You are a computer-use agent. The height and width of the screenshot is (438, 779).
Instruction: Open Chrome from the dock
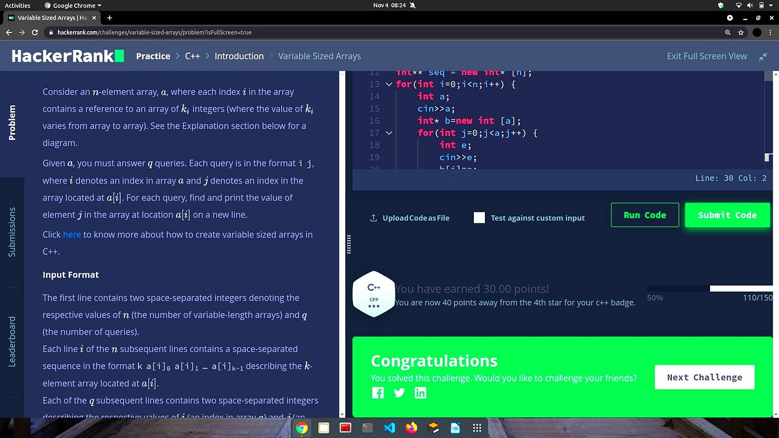[303, 428]
